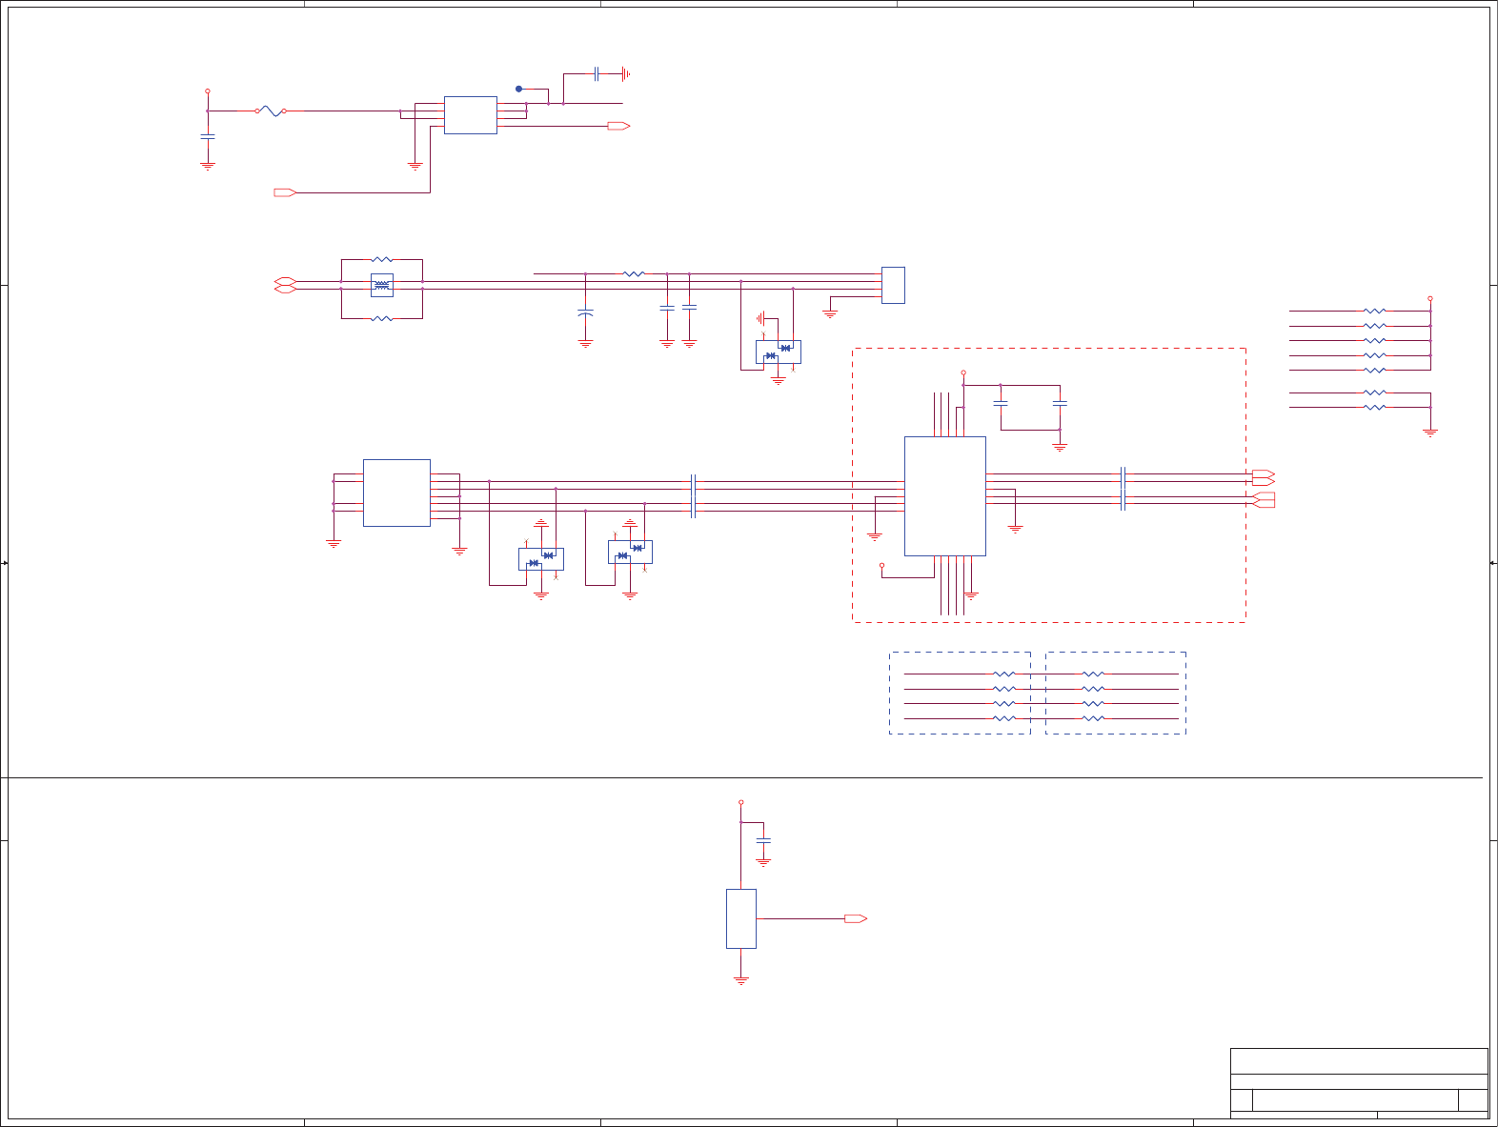Screen dimensions: 1498x1127
Task: Select the IC block fed by the fuse
Action: click(471, 115)
